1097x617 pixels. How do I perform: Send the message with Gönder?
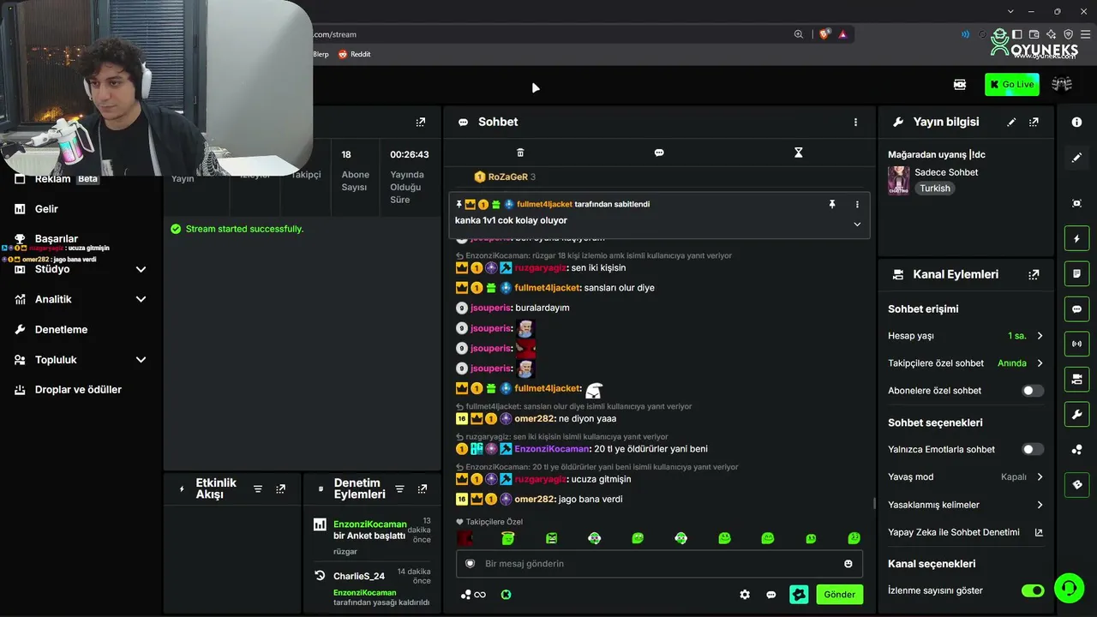pyautogui.click(x=840, y=595)
